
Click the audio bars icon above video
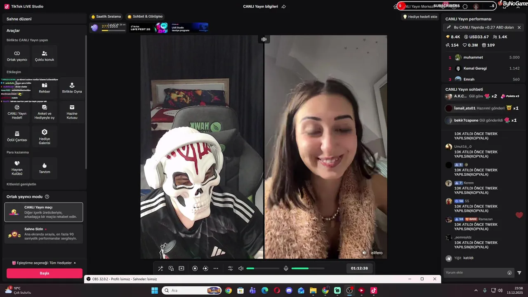[264, 39]
